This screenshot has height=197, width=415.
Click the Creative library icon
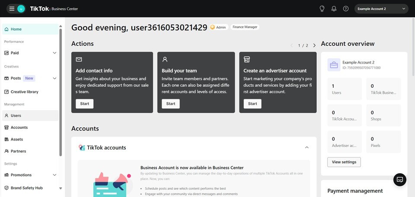6,92
